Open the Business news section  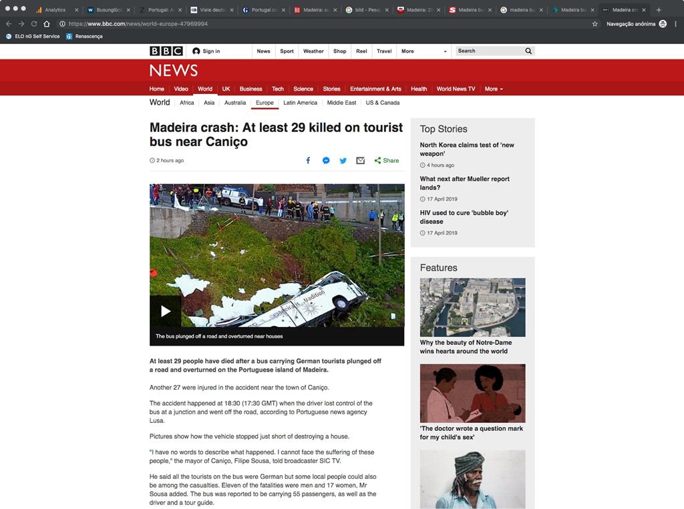pos(251,89)
